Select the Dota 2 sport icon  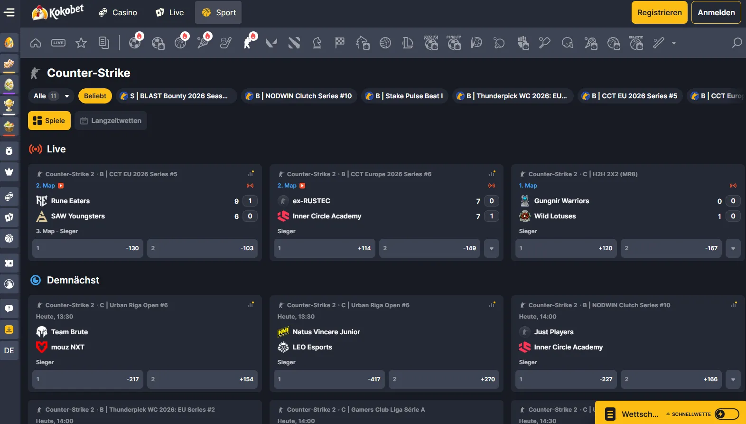[294, 43]
